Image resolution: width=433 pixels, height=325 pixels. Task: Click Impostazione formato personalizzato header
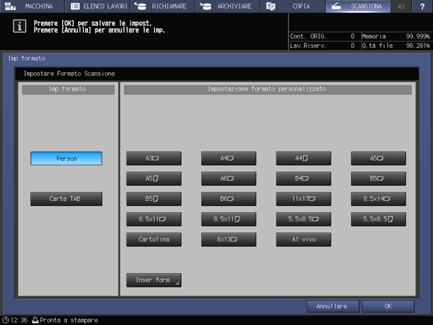pos(268,90)
